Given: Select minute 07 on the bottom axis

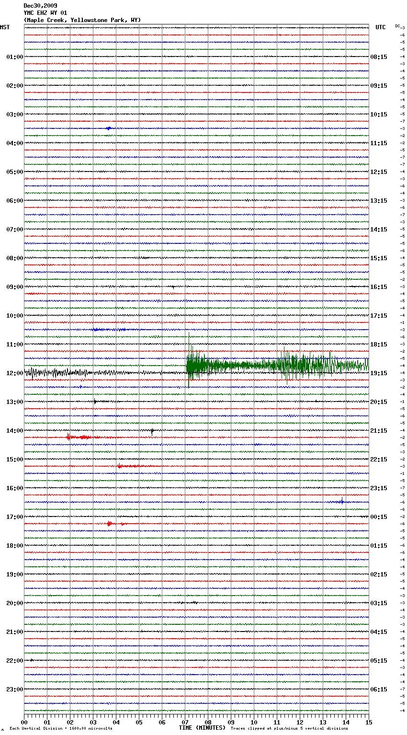Looking at the screenshot, I should [185, 722].
